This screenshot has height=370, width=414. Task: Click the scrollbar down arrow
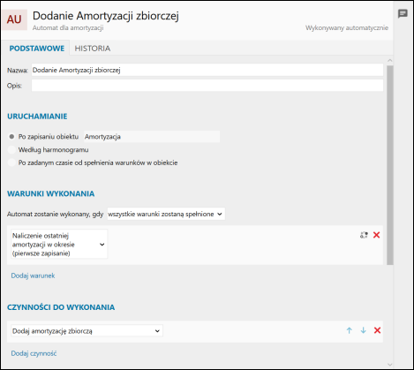390,365
